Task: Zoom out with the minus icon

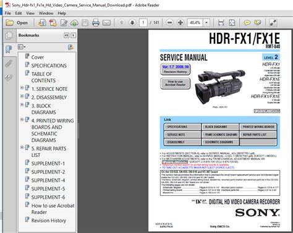Action: point(169,22)
